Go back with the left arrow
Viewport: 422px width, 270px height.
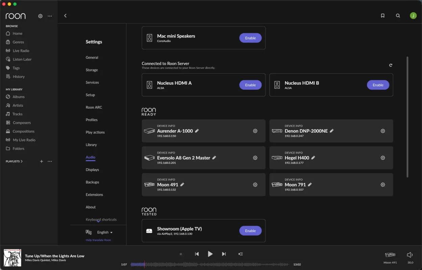click(65, 16)
